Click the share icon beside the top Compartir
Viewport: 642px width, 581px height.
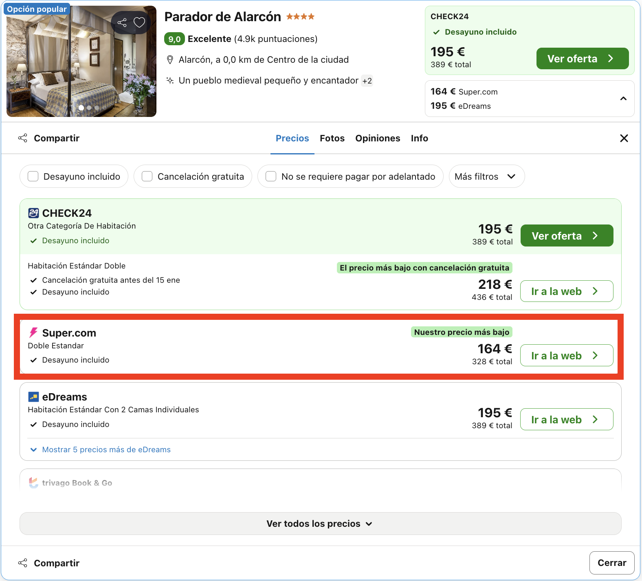23,138
